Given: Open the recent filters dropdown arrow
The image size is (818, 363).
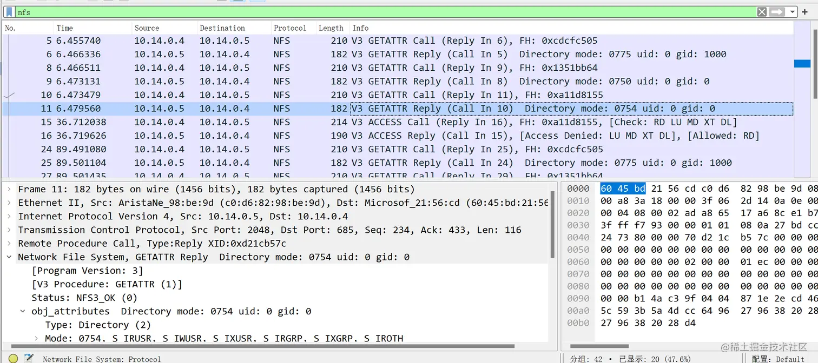Looking at the screenshot, I should tap(793, 12).
